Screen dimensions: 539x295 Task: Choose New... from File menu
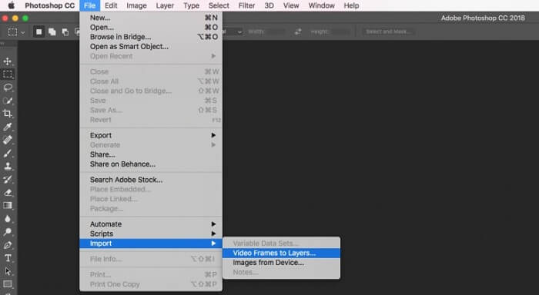click(151, 18)
